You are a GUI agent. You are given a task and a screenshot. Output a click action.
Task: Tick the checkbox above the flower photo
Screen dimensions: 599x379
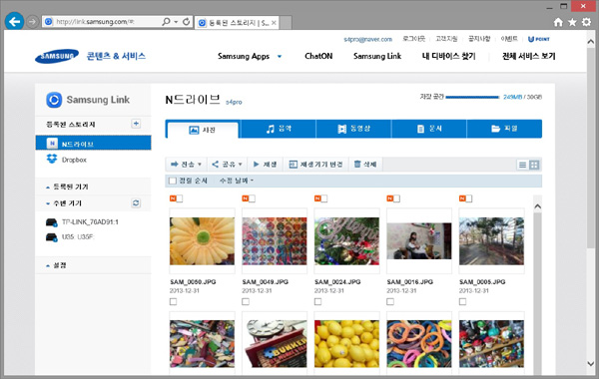pyautogui.click(x=179, y=198)
